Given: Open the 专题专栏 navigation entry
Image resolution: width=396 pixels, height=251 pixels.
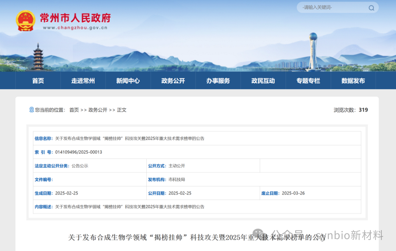Looking at the screenshot, I should tap(308, 81).
